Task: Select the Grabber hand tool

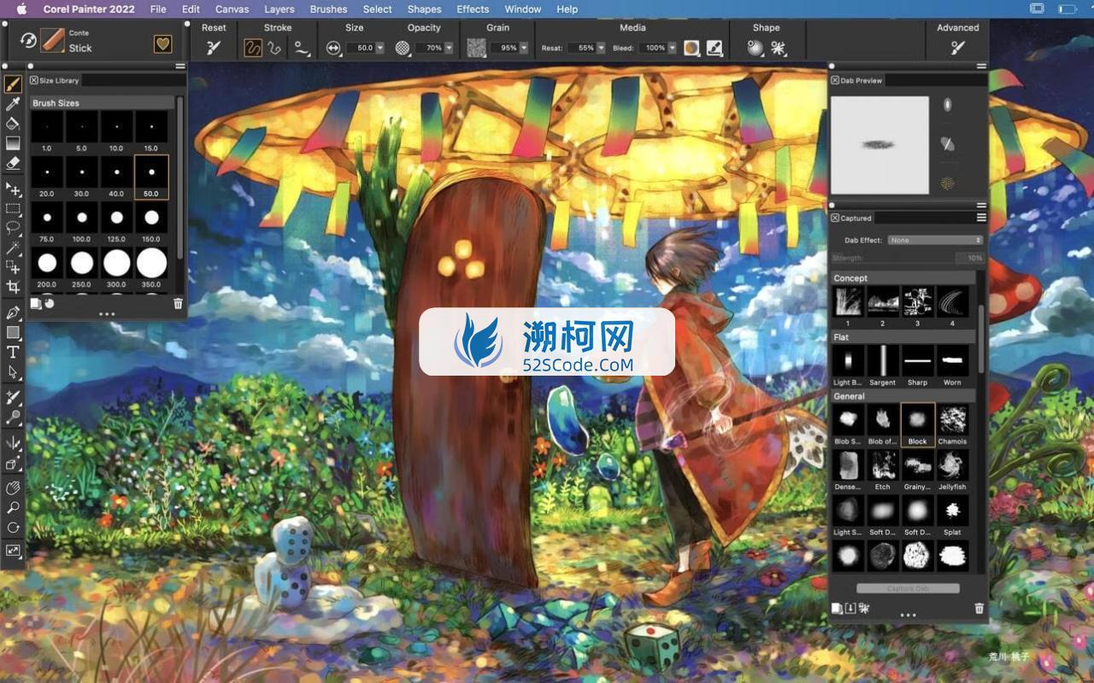Action: click(x=13, y=488)
